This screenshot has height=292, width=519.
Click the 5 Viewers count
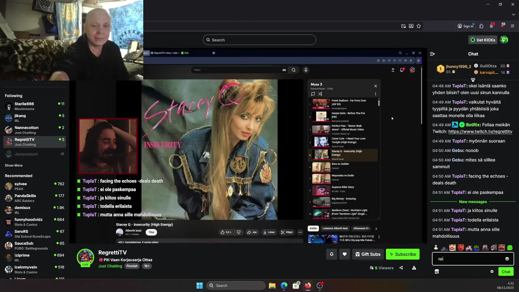381,268
